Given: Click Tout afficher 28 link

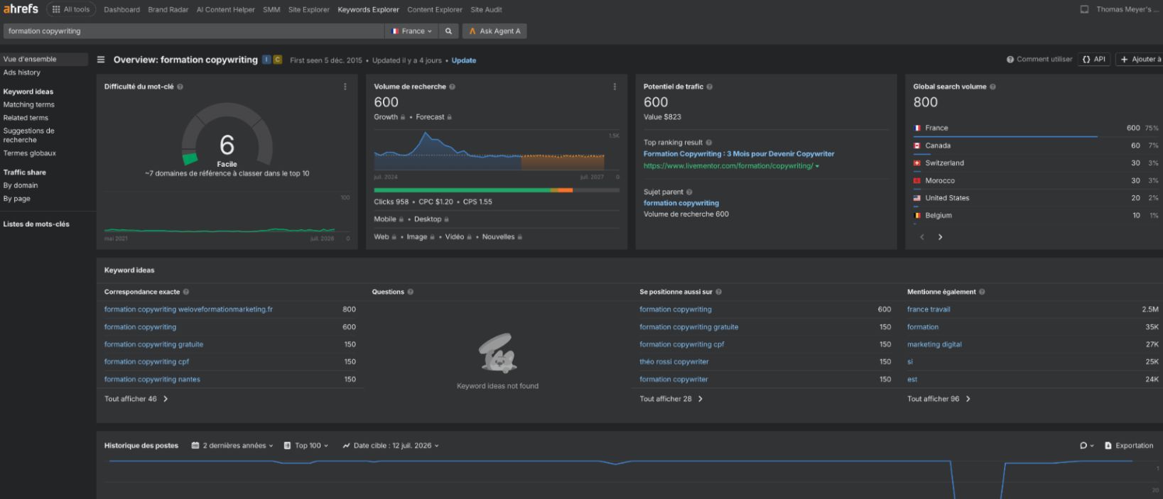Looking at the screenshot, I should pyautogui.click(x=671, y=399).
